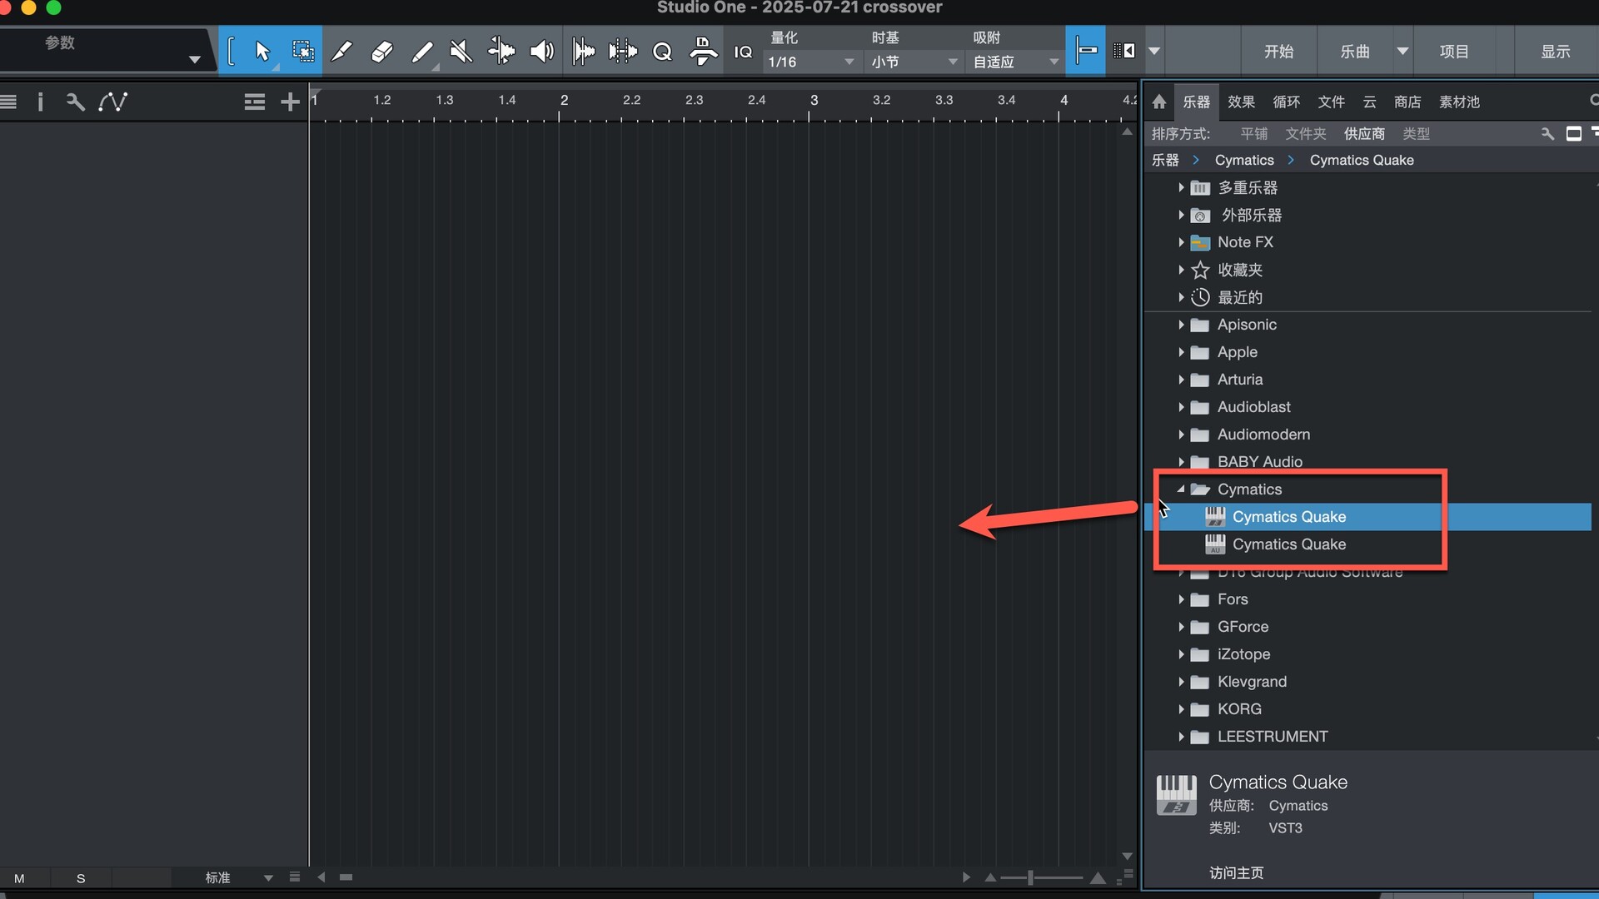Click the plus add track icon

point(290,102)
